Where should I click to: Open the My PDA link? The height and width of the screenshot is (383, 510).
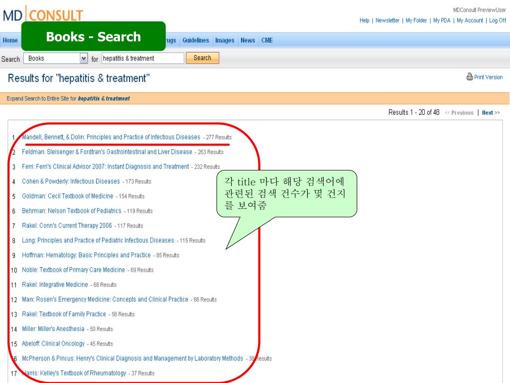pyautogui.click(x=442, y=20)
